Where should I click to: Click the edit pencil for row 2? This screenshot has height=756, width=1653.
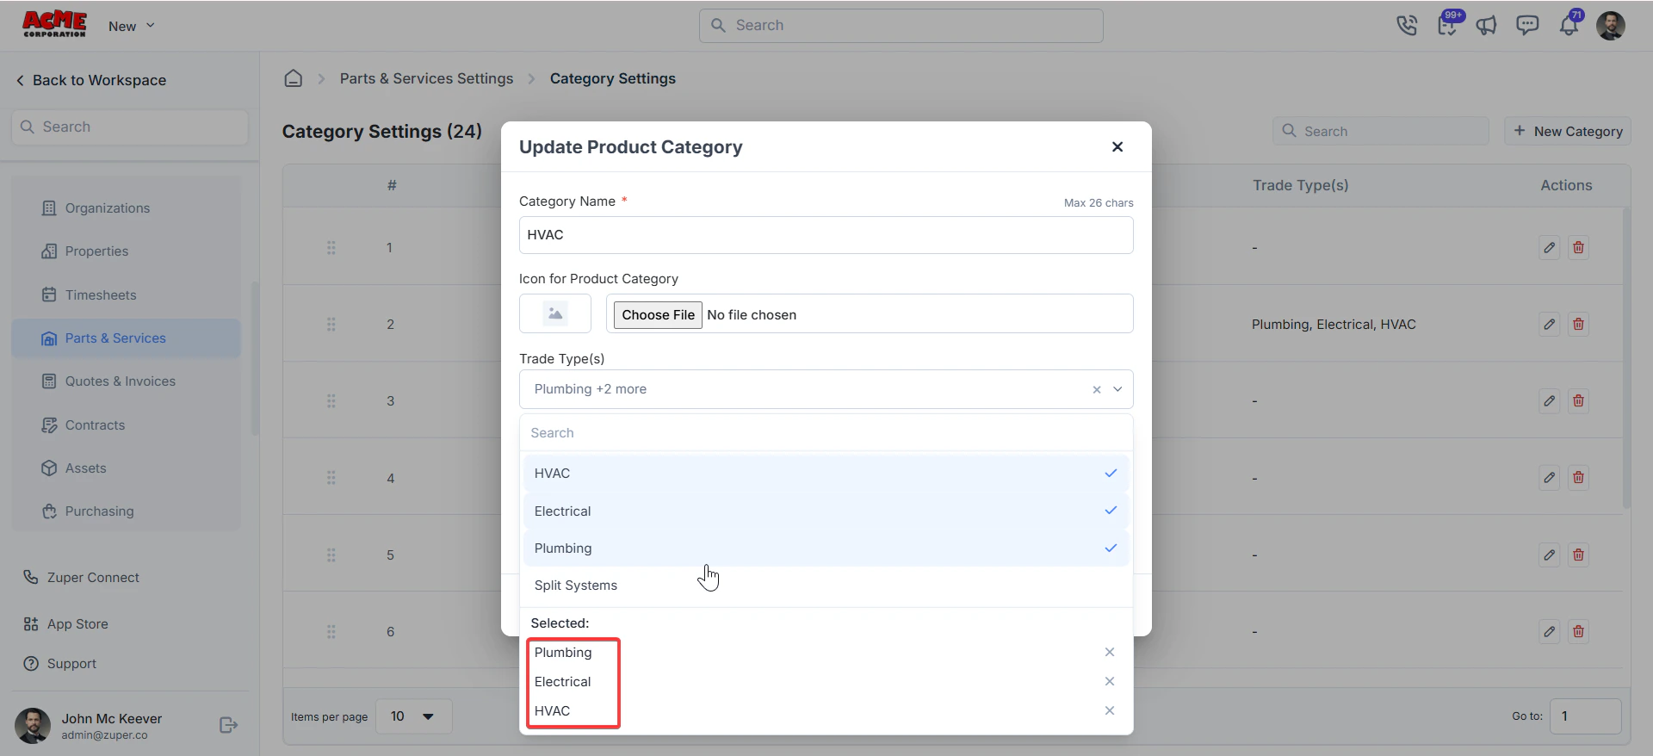(x=1550, y=325)
